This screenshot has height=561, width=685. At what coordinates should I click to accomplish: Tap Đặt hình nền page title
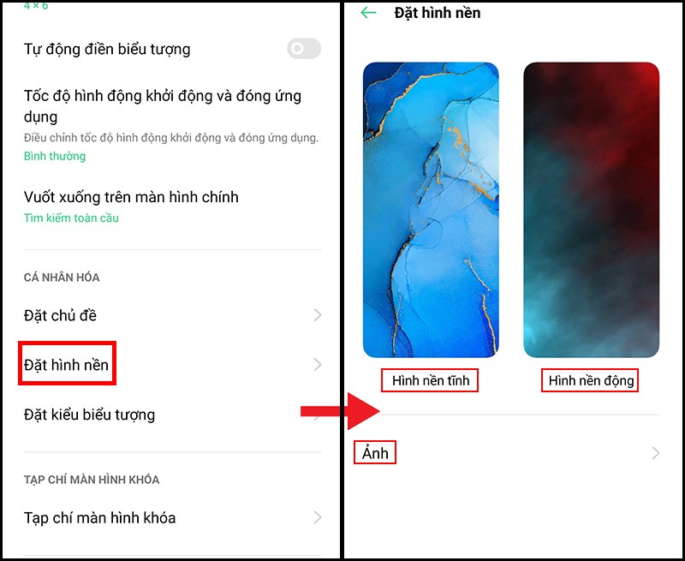pyautogui.click(x=438, y=13)
